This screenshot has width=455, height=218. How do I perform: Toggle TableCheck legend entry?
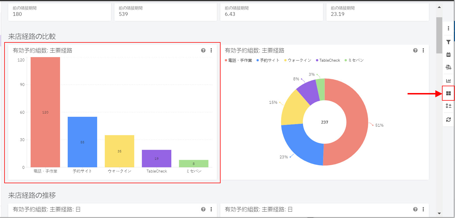[328, 60]
